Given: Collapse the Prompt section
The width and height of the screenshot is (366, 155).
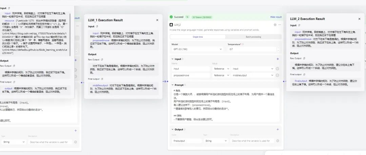Looking at the screenshot, I should 172,85.
